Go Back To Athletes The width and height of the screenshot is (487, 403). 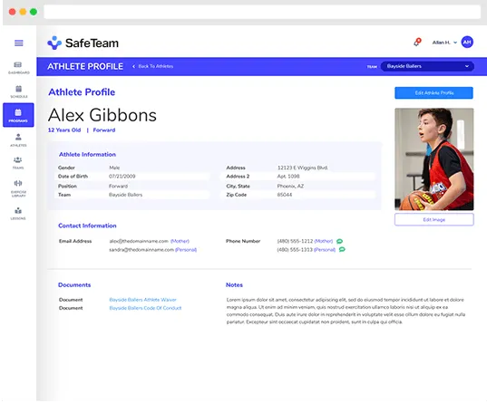(152, 66)
